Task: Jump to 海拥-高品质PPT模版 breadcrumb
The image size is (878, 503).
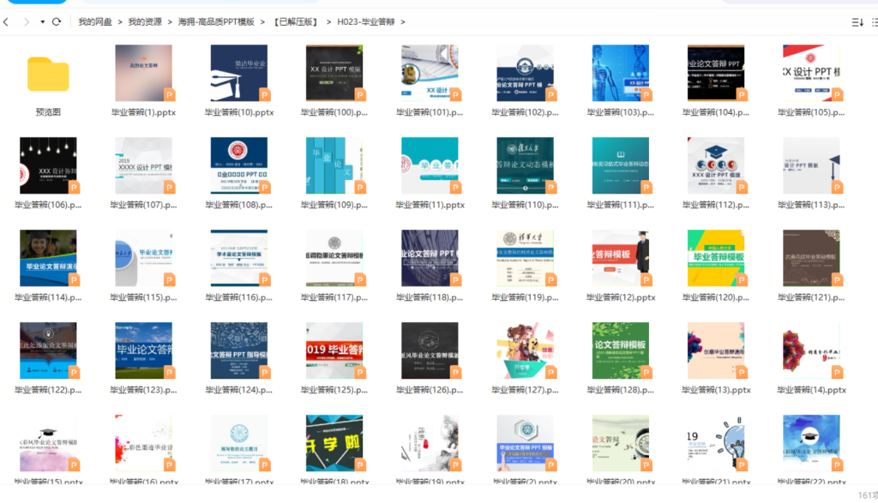Action: [x=216, y=21]
